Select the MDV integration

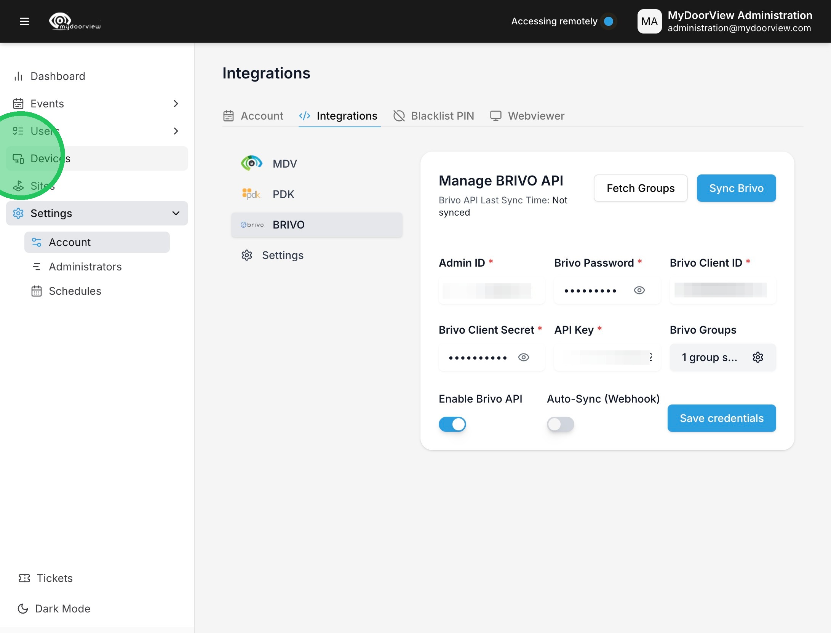tap(284, 164)
